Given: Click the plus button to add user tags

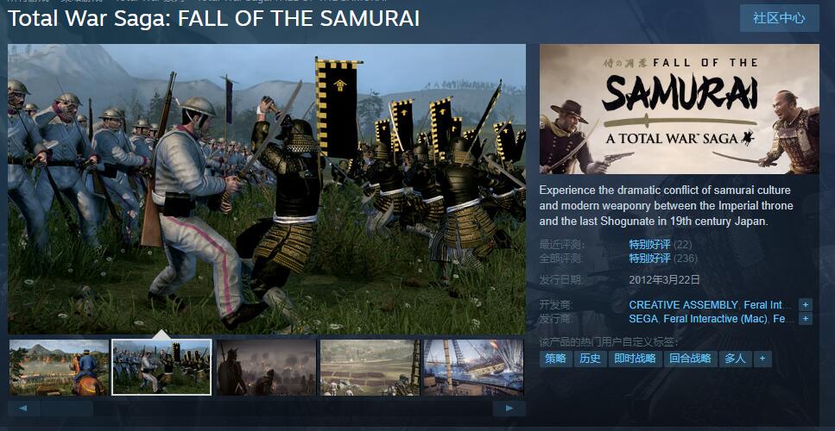Looking at the screenshot, I should [762, 359].
